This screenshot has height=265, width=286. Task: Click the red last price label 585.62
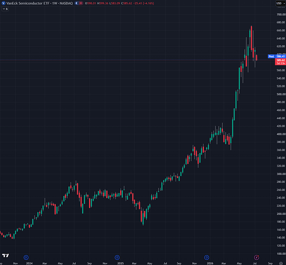(x=280, y=60)
